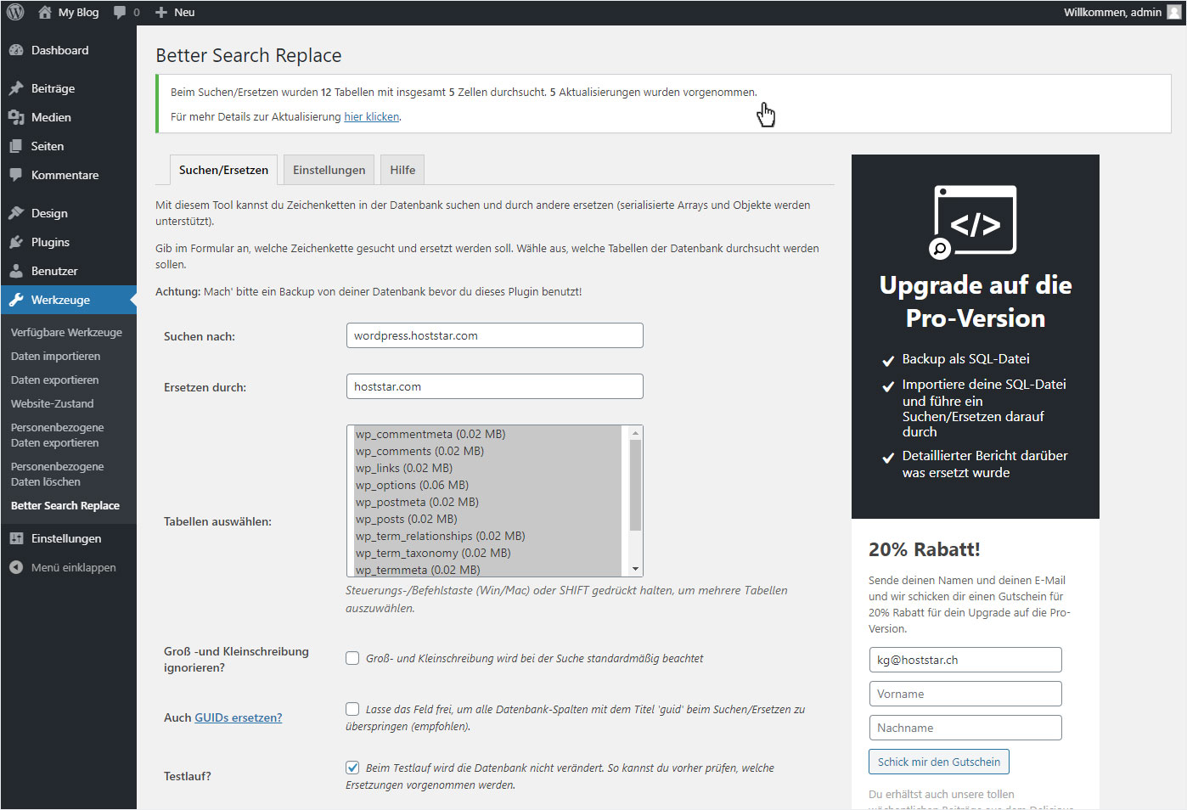Click the Design brush icon
This screenshot has width=1187, height=810.
click(x=16, y=213)
